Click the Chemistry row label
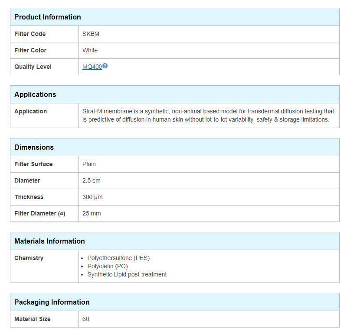This screenshot has height=334, width=347. 29,258
